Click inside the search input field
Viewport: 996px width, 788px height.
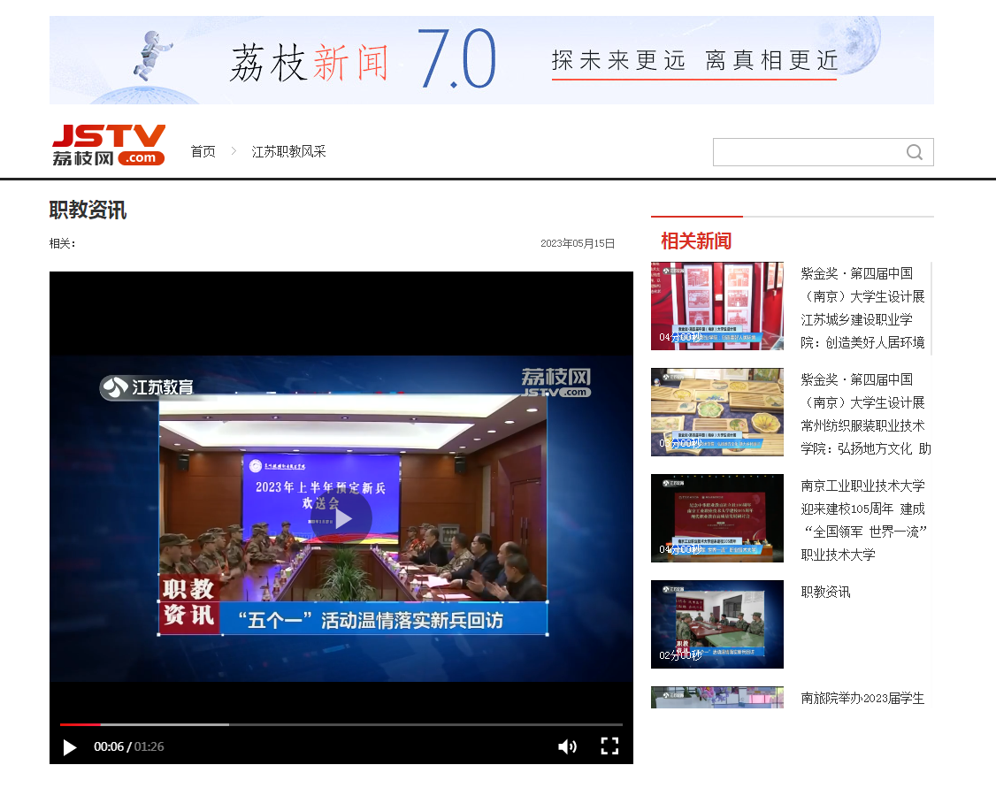807,152
